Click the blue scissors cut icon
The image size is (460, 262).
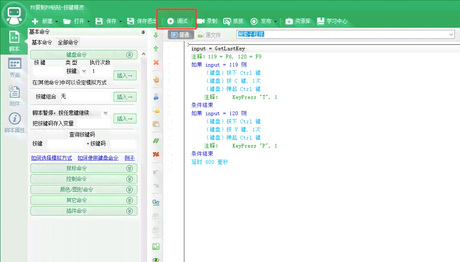[156, 96]
